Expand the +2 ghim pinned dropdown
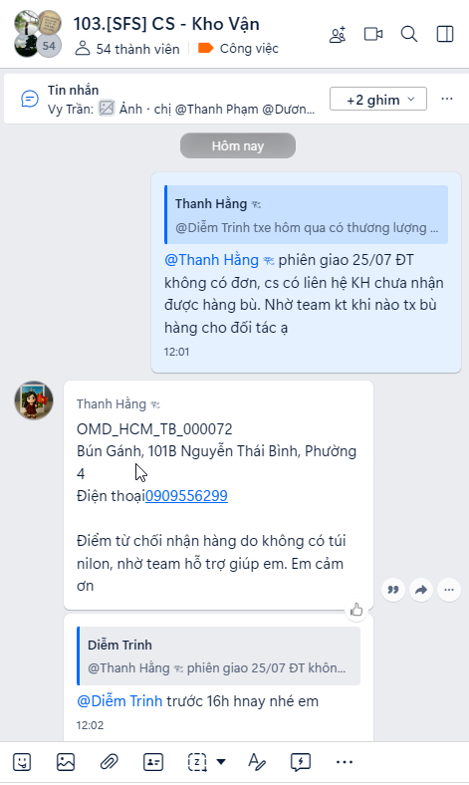Screen dimensions: 469x785 [378, 100]
